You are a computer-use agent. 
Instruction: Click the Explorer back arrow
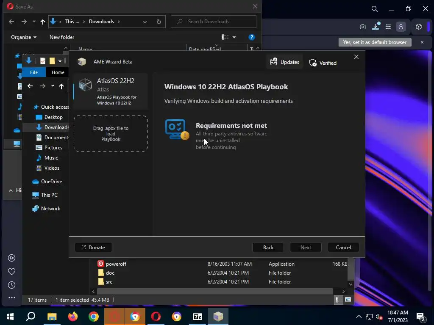(x=30, y=86)
